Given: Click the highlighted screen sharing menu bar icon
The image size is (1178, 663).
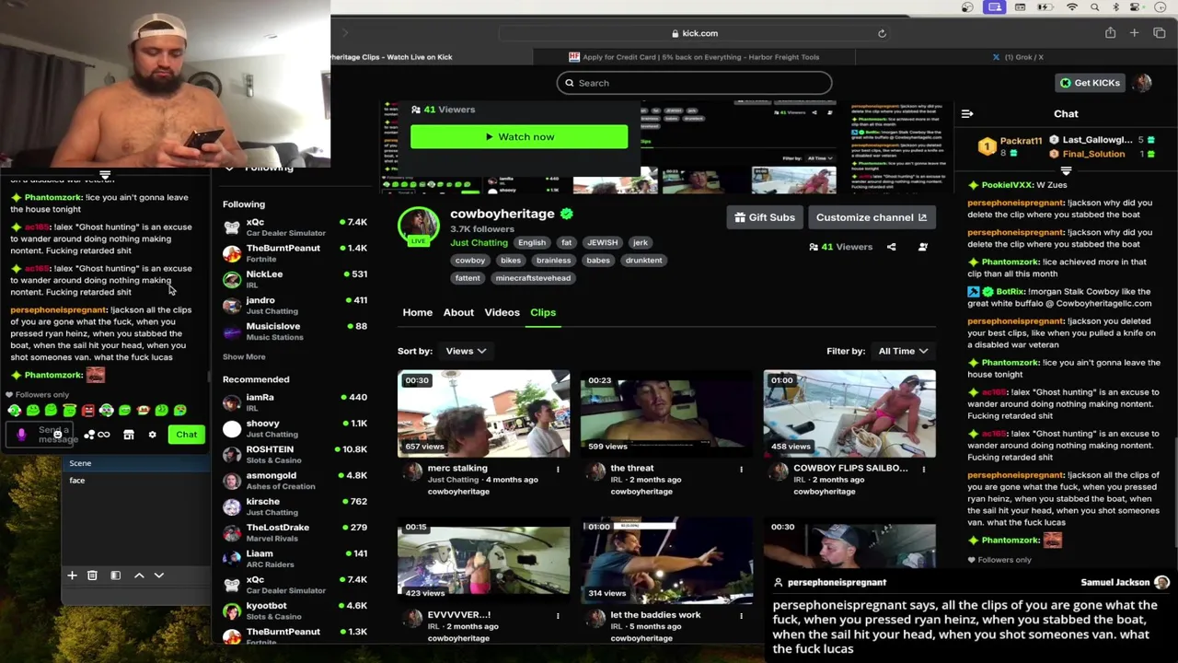Looking at the screenshot, I should click(995, 7).
